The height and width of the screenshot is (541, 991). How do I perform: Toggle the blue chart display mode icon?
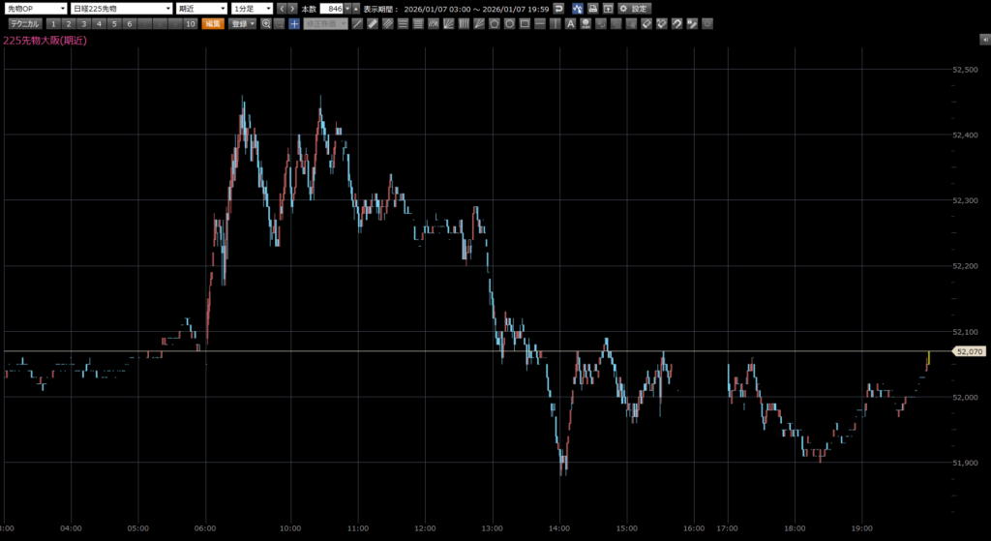click(577, 8)
